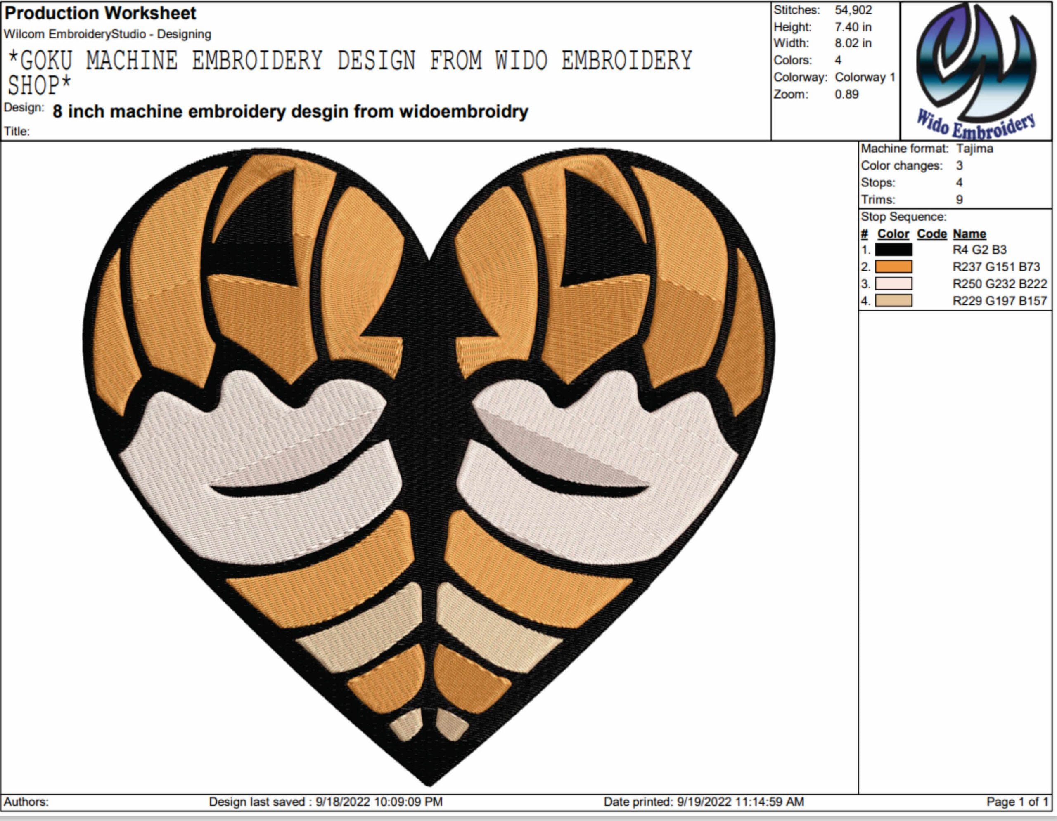Image resolution: width=1057 pixels, height=821 pixels.
Task: Select the Stitches count value 54,902
Action: tap(853, 9)
